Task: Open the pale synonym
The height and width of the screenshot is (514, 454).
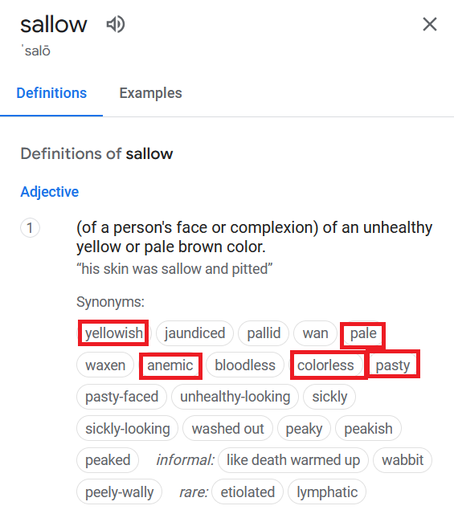Action: coord(363,333)
